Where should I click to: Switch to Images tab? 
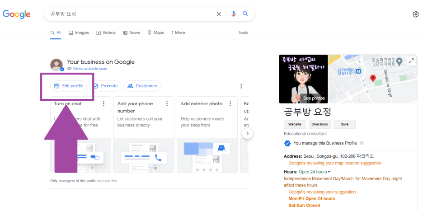(79, 33)
